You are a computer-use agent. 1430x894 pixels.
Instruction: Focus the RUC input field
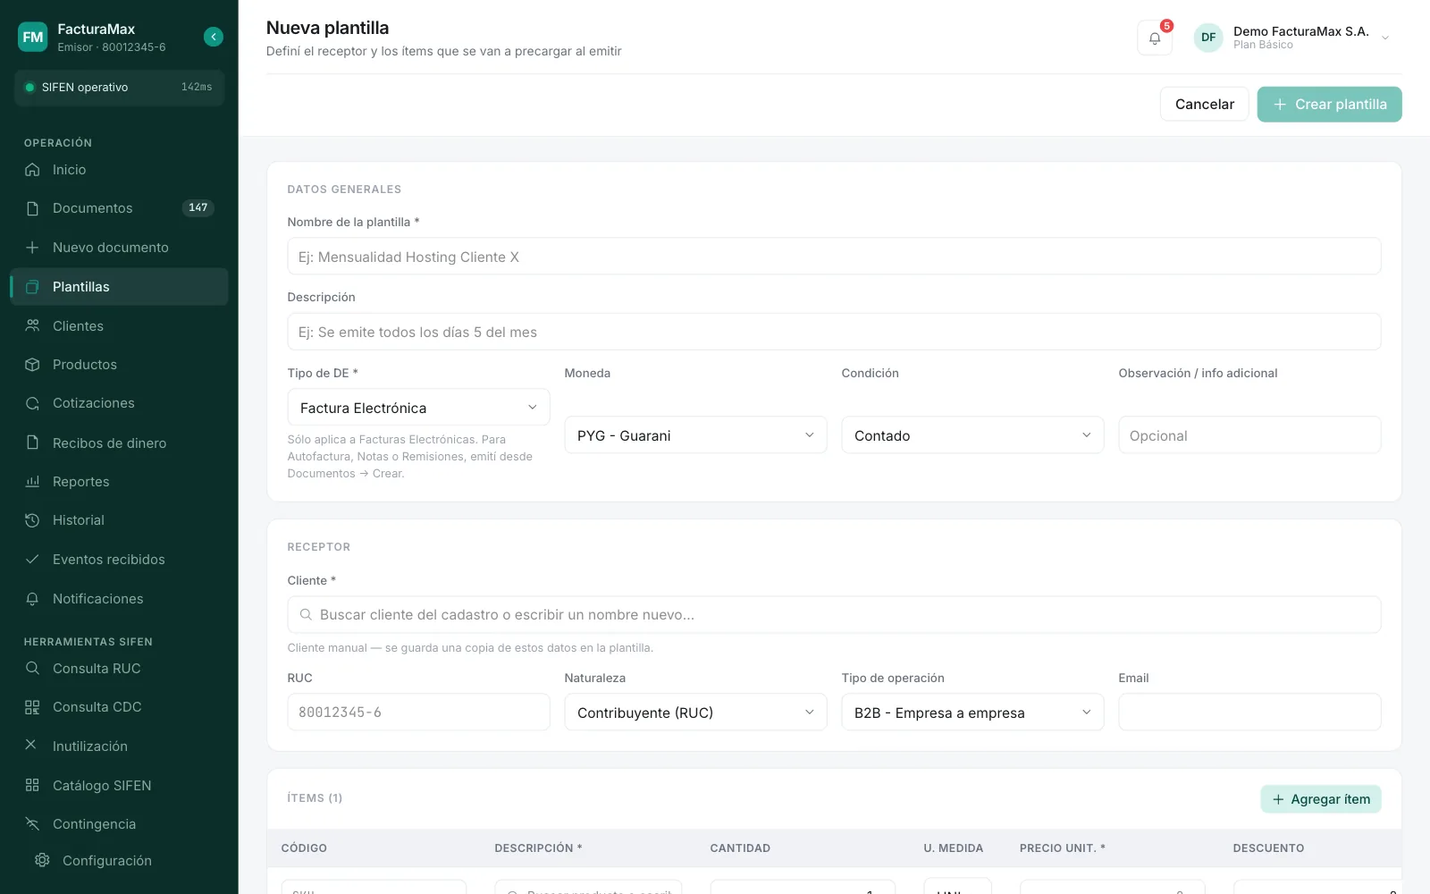(418, 713)
